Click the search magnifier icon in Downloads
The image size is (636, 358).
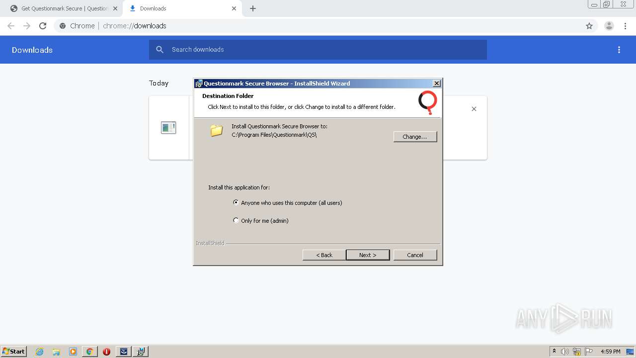(159, 49)
